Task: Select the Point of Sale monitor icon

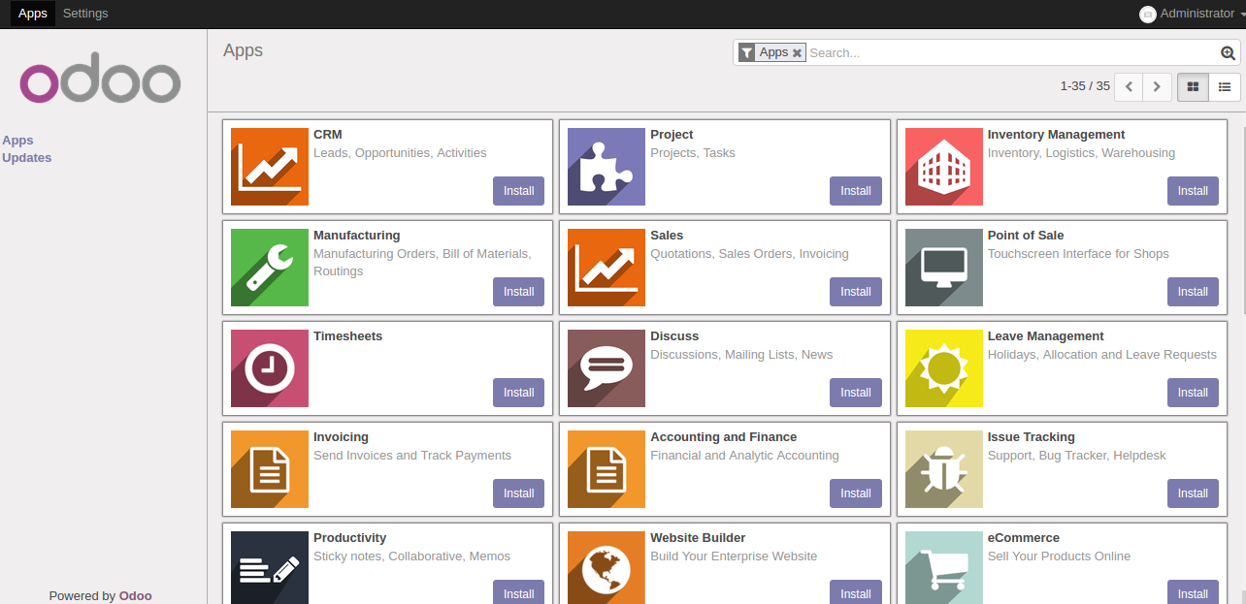Action: pos(944,268)
